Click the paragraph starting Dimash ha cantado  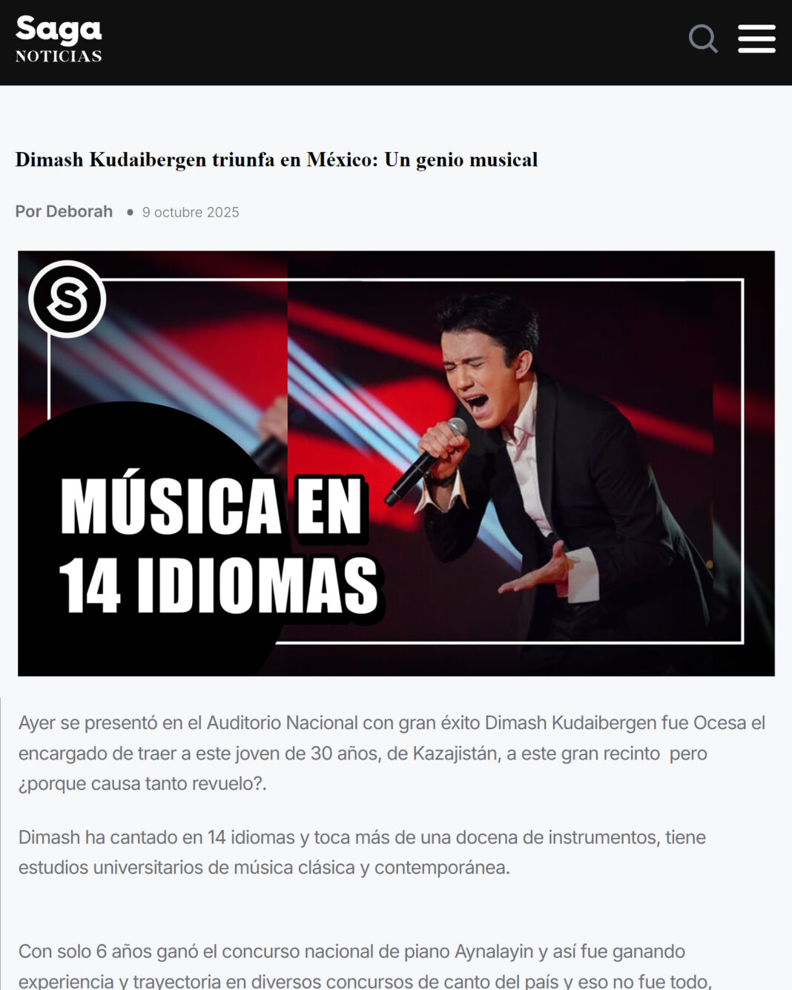coord(362,852)
